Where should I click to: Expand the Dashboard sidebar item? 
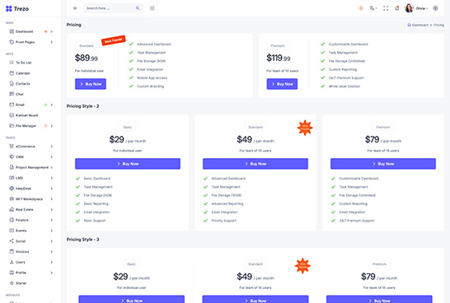tap(31, 31)
